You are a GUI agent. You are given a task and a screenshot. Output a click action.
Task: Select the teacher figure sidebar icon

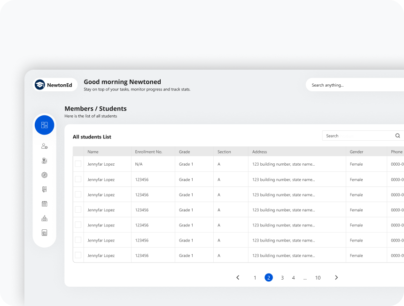(44, 161)
